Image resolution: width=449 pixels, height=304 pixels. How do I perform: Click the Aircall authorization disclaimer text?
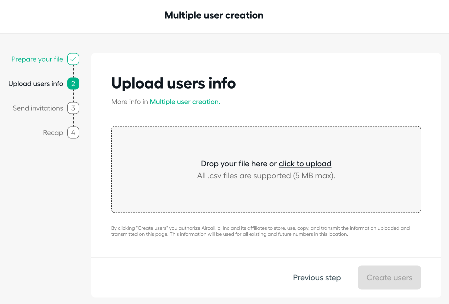point(260,231)
